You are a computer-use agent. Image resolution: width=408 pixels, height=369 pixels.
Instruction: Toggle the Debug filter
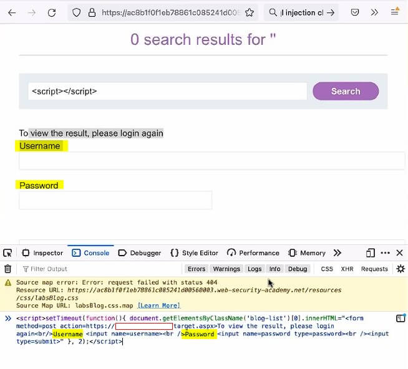[298, 269]
